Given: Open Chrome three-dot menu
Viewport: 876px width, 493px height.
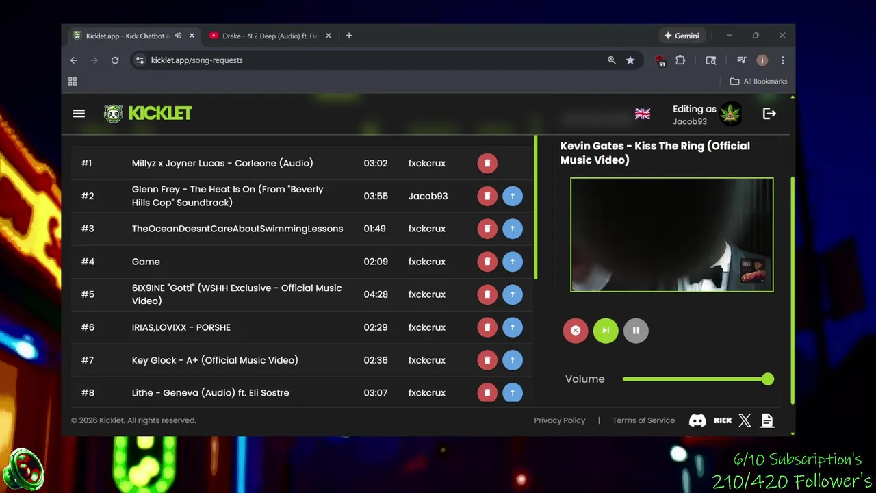Looking at the screenshot, I should (x=783, y=60).
